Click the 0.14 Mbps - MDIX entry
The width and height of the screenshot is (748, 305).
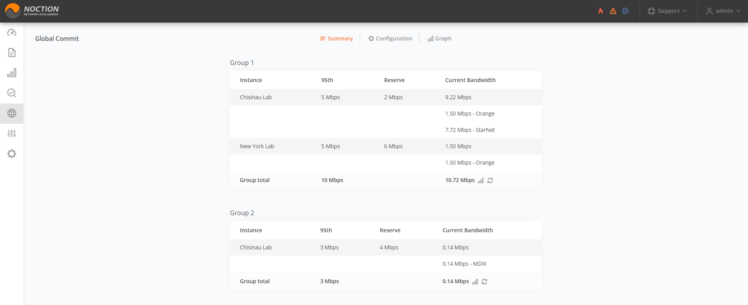point(464,264)
